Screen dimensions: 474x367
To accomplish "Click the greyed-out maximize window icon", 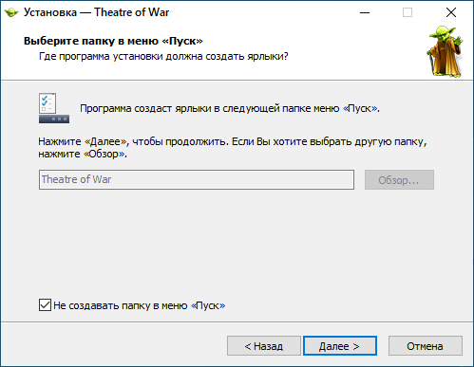I will pos(408,12).
